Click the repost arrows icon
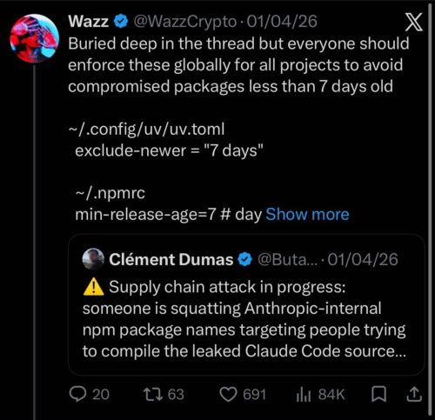The image size is (435, 420). coord(153,395)
